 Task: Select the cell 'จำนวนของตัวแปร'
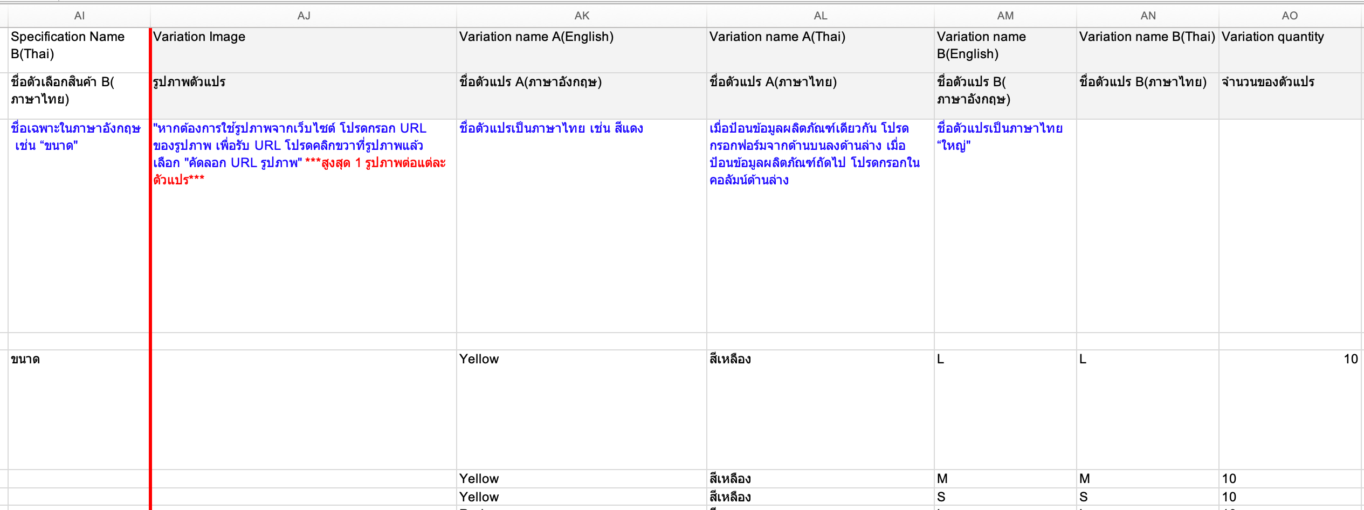[1290, 96]
